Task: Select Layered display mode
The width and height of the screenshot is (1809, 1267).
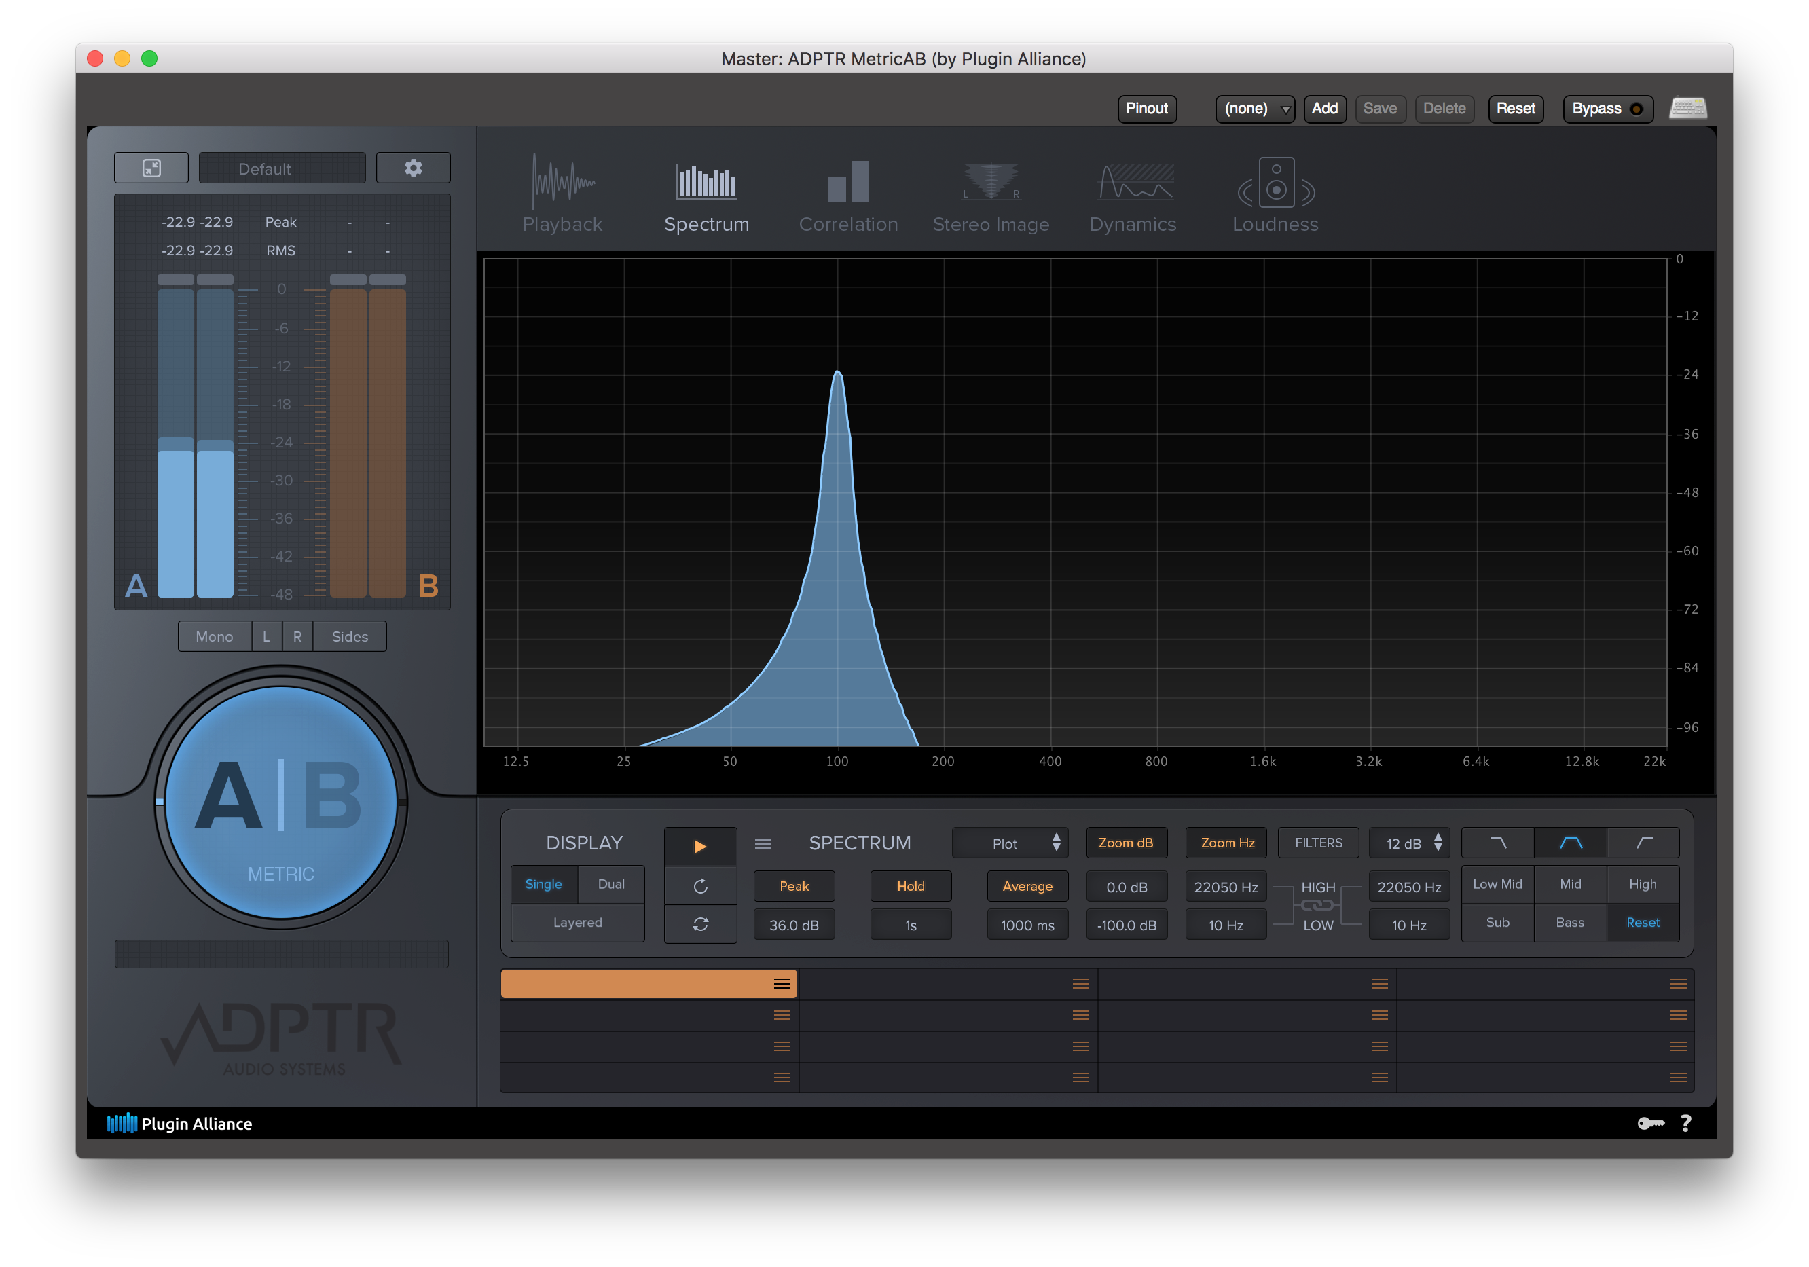Action: click(x=577, y=923)
